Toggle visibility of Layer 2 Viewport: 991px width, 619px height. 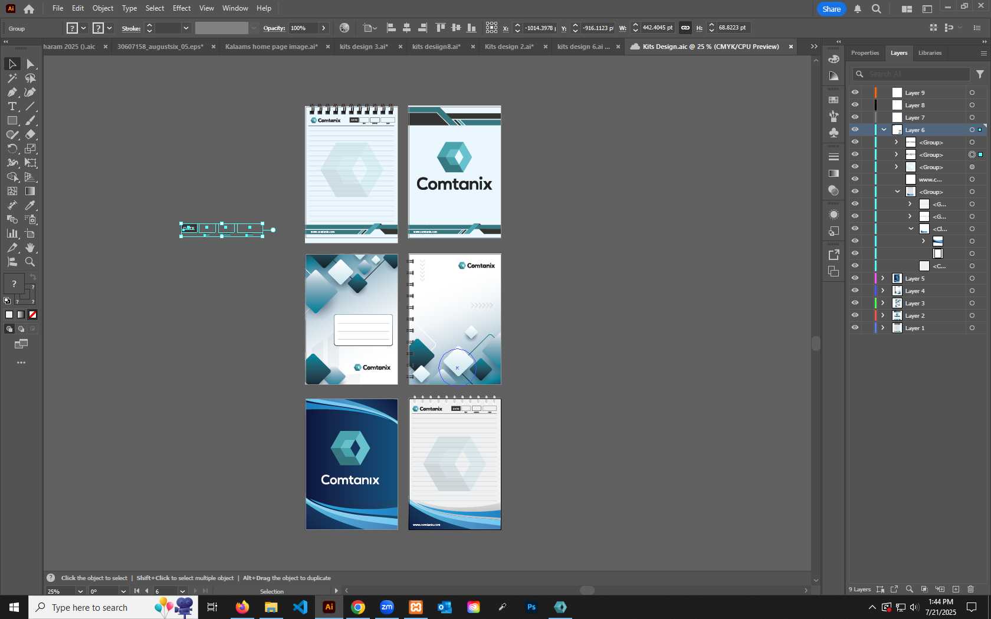(x=855, y=315)
